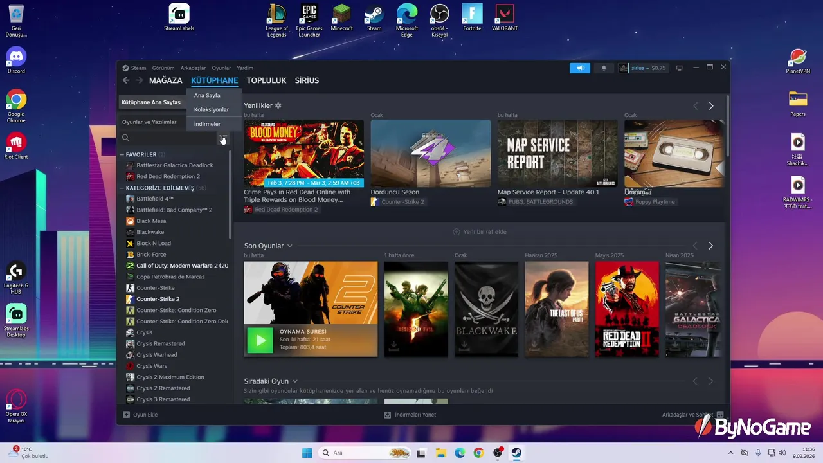Open the notifications bell
Viewport: 823px width, 463px height.
click(x=604, y=68)
